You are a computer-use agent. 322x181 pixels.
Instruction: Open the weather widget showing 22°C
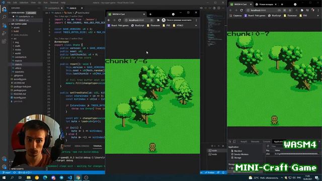263,177
